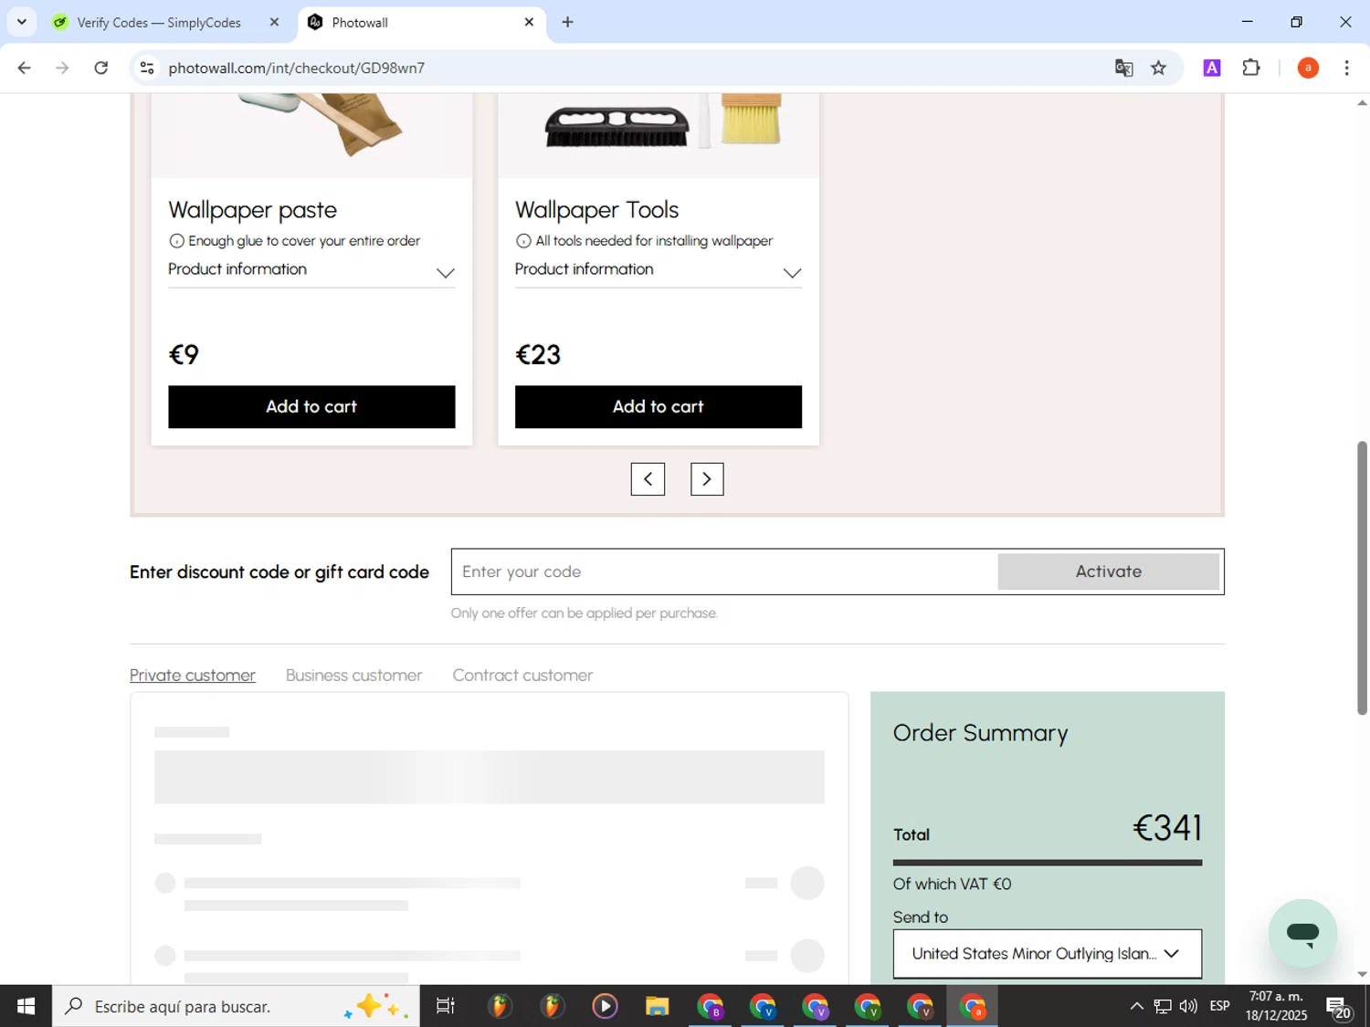Click the Wallpaper paste product image
Image resolution: width=1370 pixels, height=1027 pixels.
(x=311, y=135)
